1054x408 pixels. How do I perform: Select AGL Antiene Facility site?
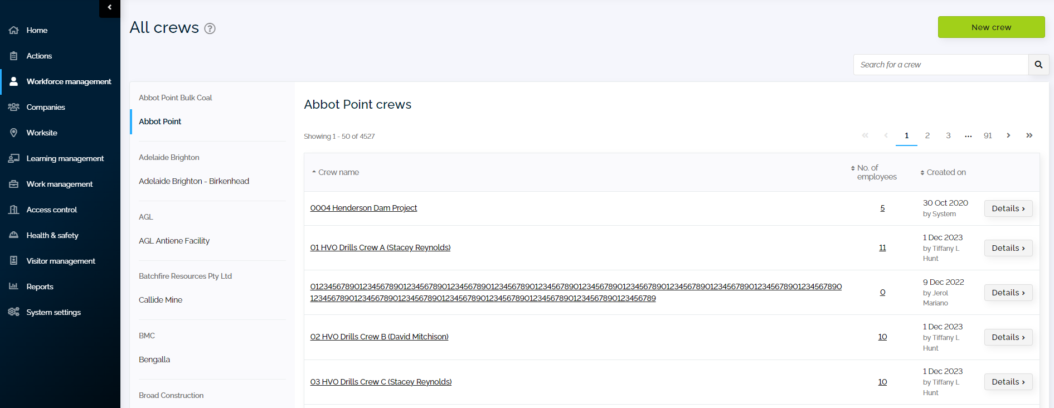click(x=174, y=241)
